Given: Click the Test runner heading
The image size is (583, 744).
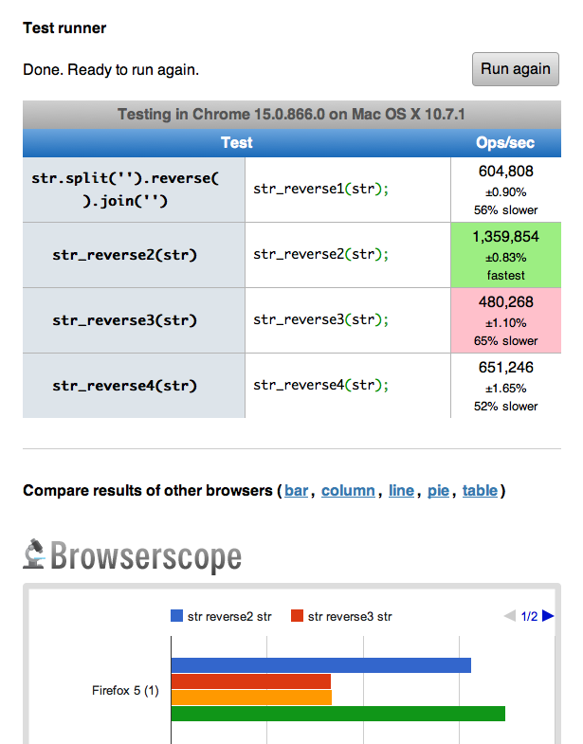Looking at the screenshot, I should pyautogui.click(x=64, y=28).
